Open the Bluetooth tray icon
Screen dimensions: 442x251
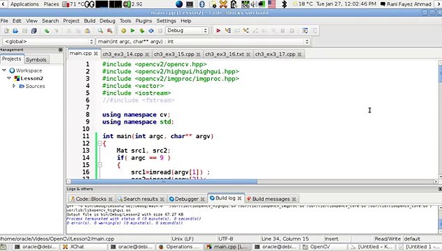coord(202,4)
